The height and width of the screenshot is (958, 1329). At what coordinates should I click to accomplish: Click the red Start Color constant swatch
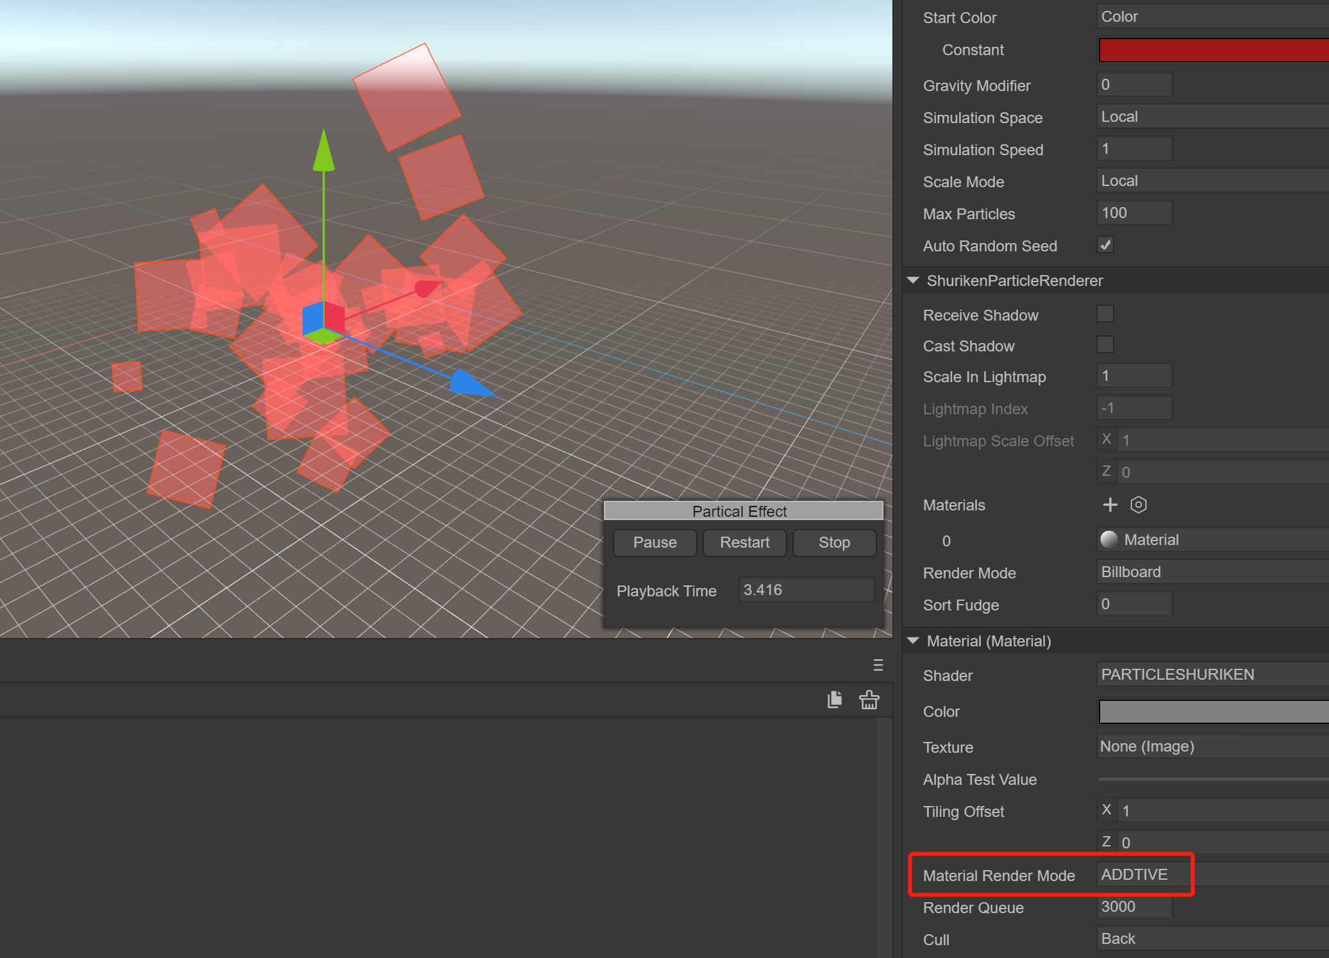pos(1212,50)
